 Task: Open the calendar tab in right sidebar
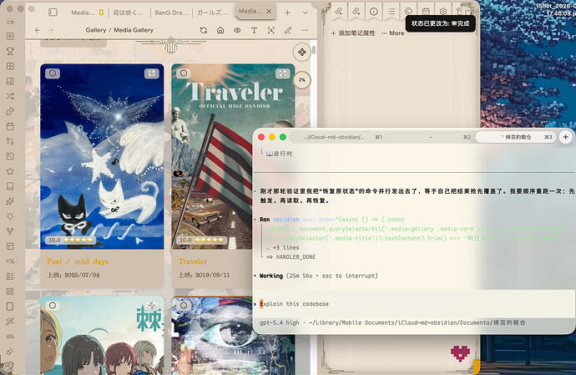pos(426,12)
